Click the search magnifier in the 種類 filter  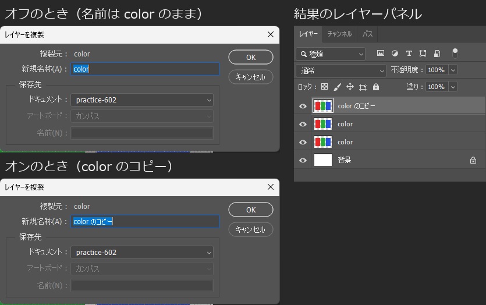click(x=304, y=54)
